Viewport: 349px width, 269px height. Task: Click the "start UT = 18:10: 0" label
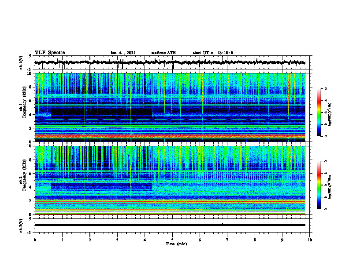coord(213,53)
